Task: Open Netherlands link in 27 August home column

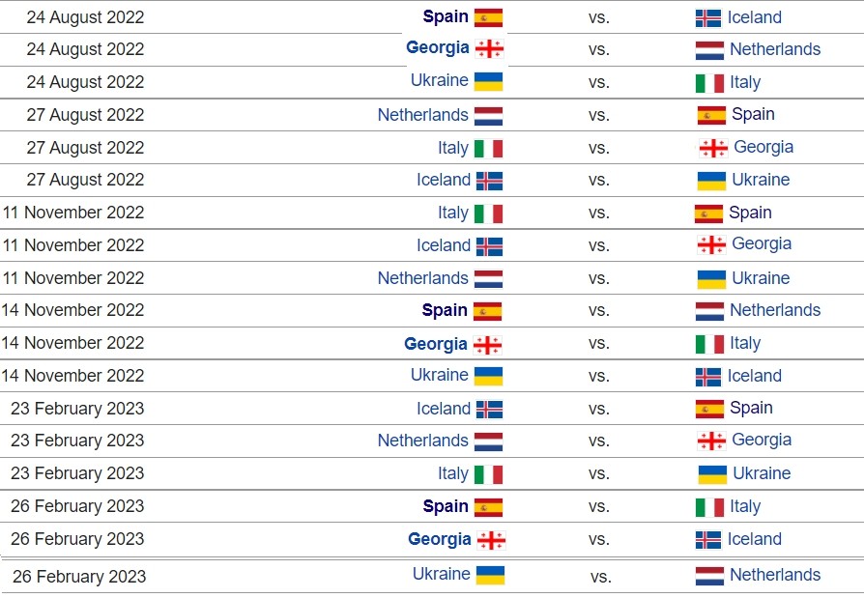Action: click(x=422, y=115)
